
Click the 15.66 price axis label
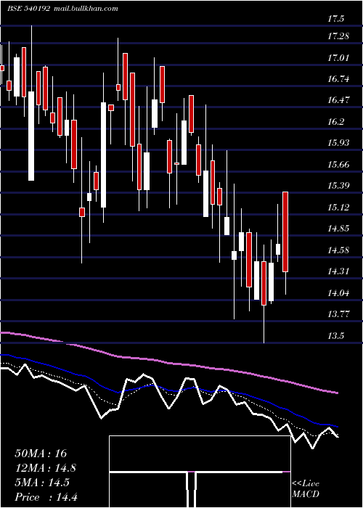338,165
